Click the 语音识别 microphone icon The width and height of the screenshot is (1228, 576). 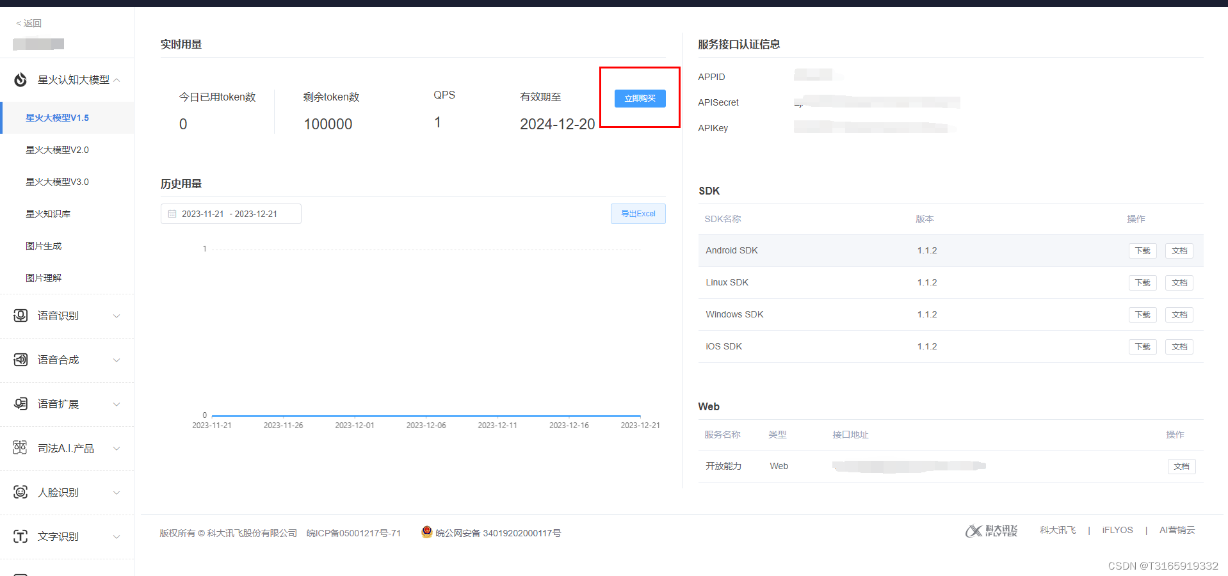click(x=20, y=316)
